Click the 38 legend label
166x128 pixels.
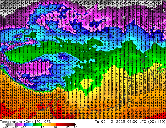pos(68,127)
